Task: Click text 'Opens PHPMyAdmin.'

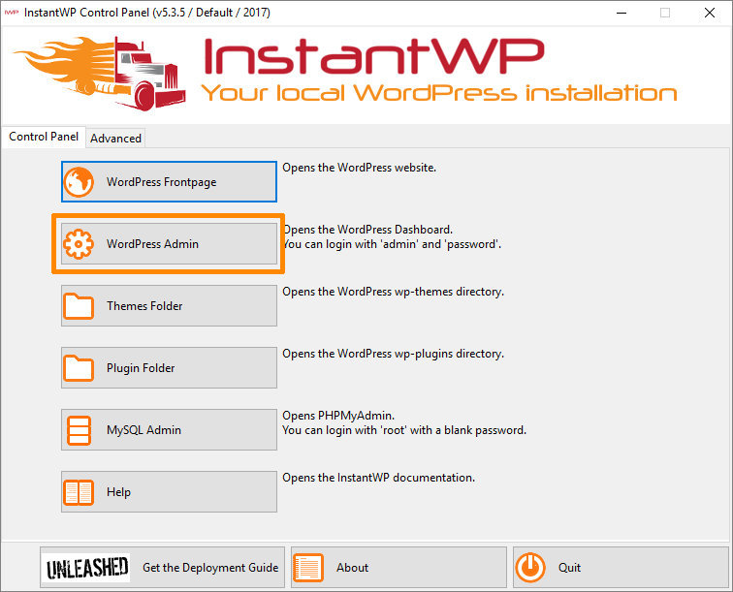Action: coord(338,416)
